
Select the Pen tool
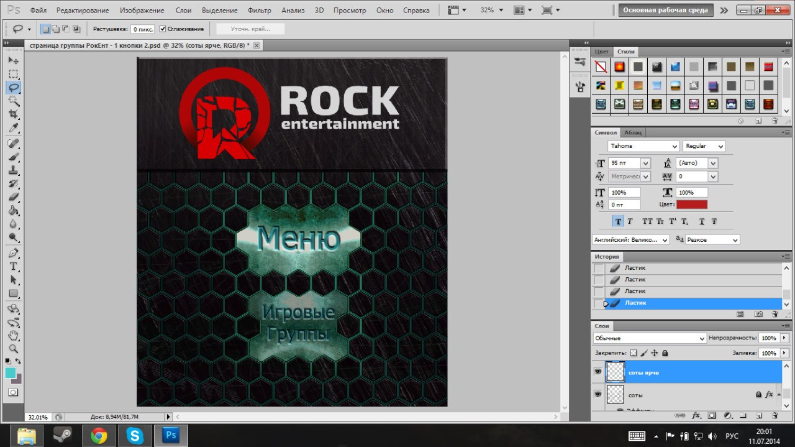click(x=13, y=253)
